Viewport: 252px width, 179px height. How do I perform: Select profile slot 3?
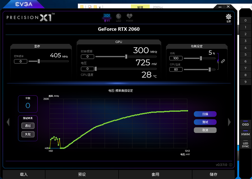point(246,41)
